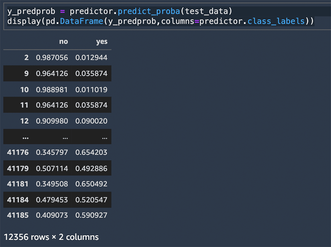
Task: Click the ellipsis truncated row
Action: click(x=57, y=137)
